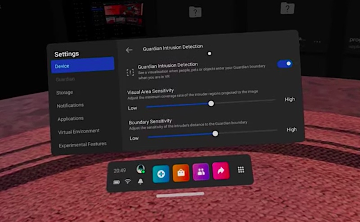
Task: Open notifications bell icon in dock
Action: coord(140,181)
